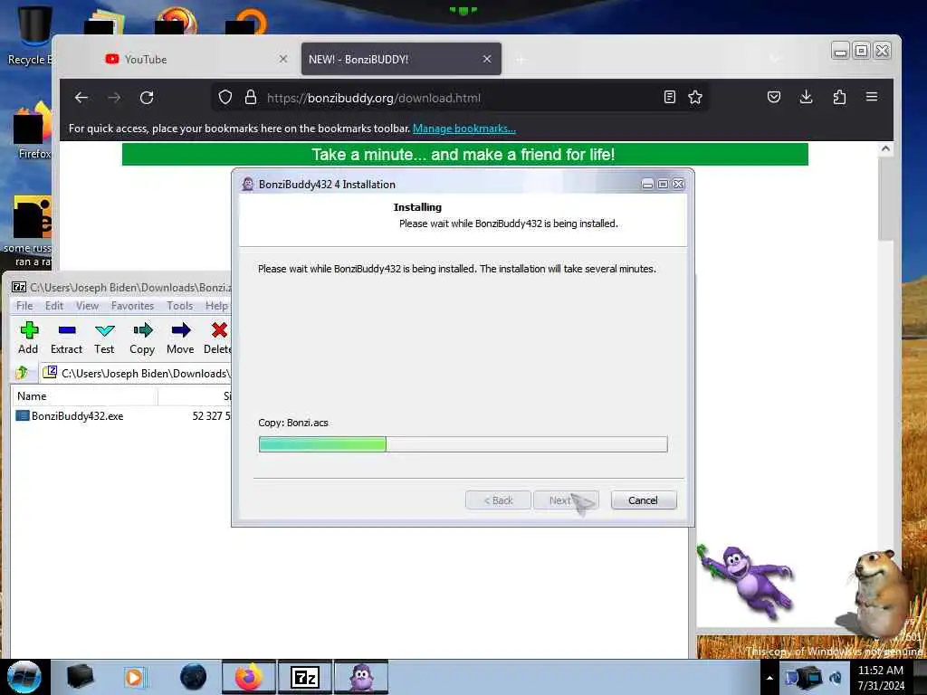Close the YouTube tab
The width and height of the screenshot is (927, 695).
(x=283, y=59)
